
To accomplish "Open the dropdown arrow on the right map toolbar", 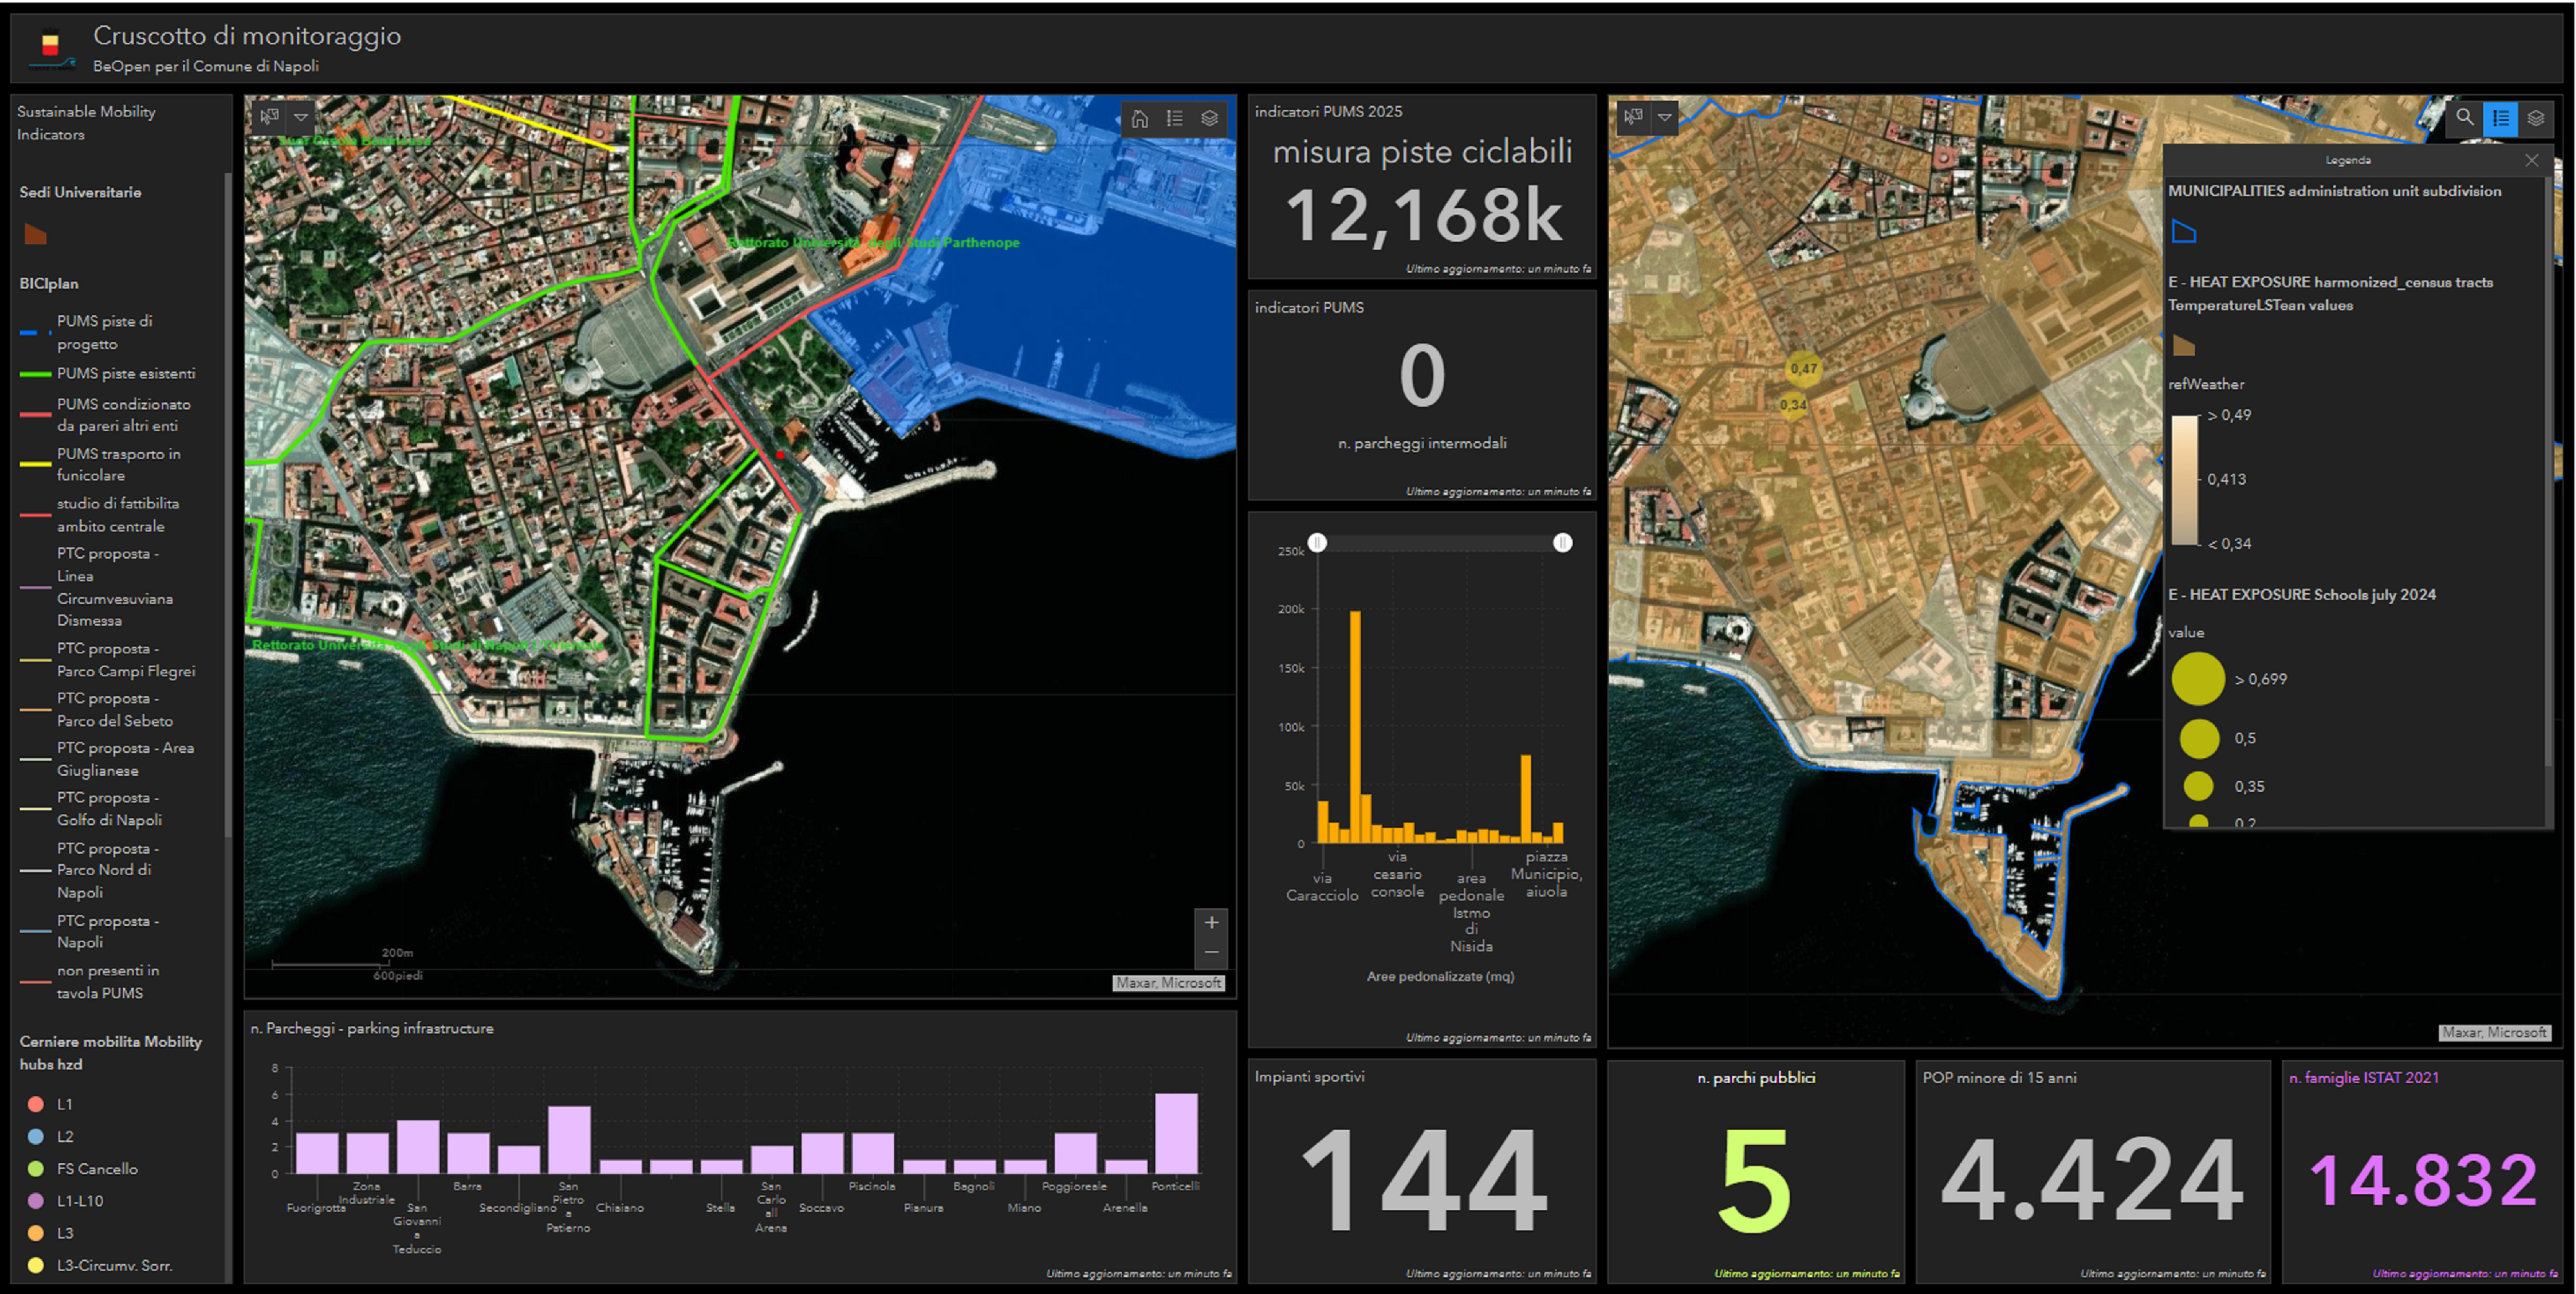I will (x=1665, y=117).
